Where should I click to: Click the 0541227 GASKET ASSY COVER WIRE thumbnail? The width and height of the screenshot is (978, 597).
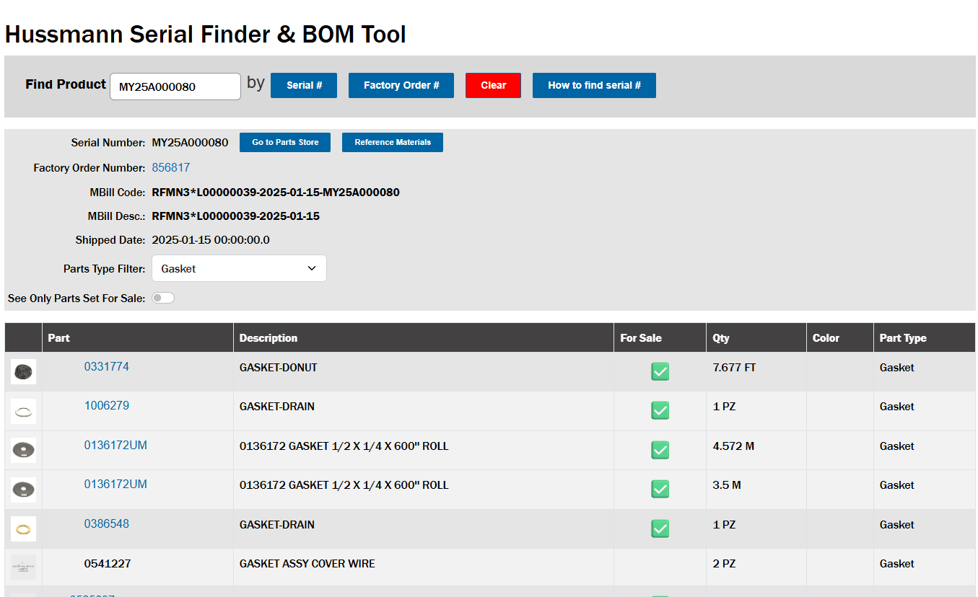point(23,567)
